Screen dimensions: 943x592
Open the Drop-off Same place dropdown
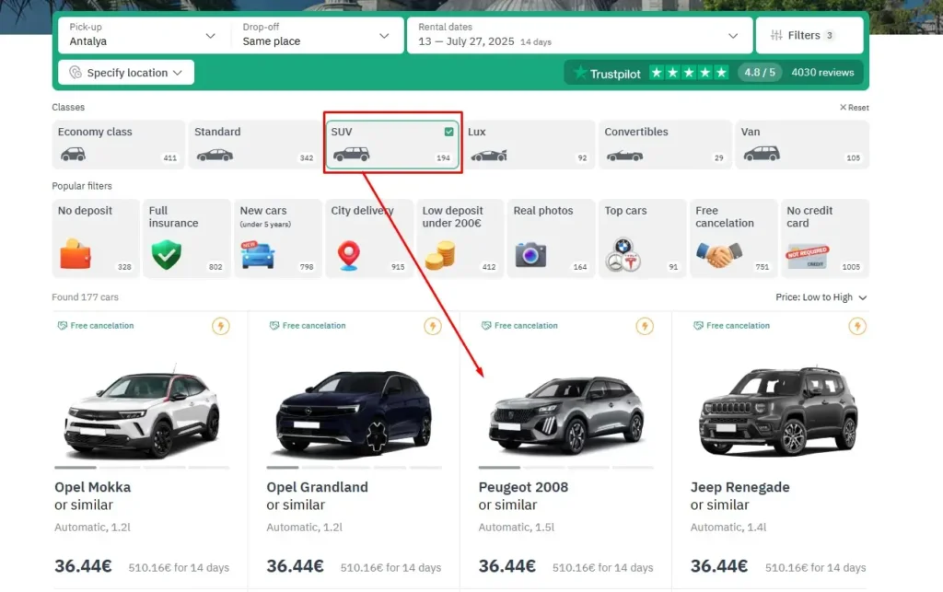click(317, 35)
